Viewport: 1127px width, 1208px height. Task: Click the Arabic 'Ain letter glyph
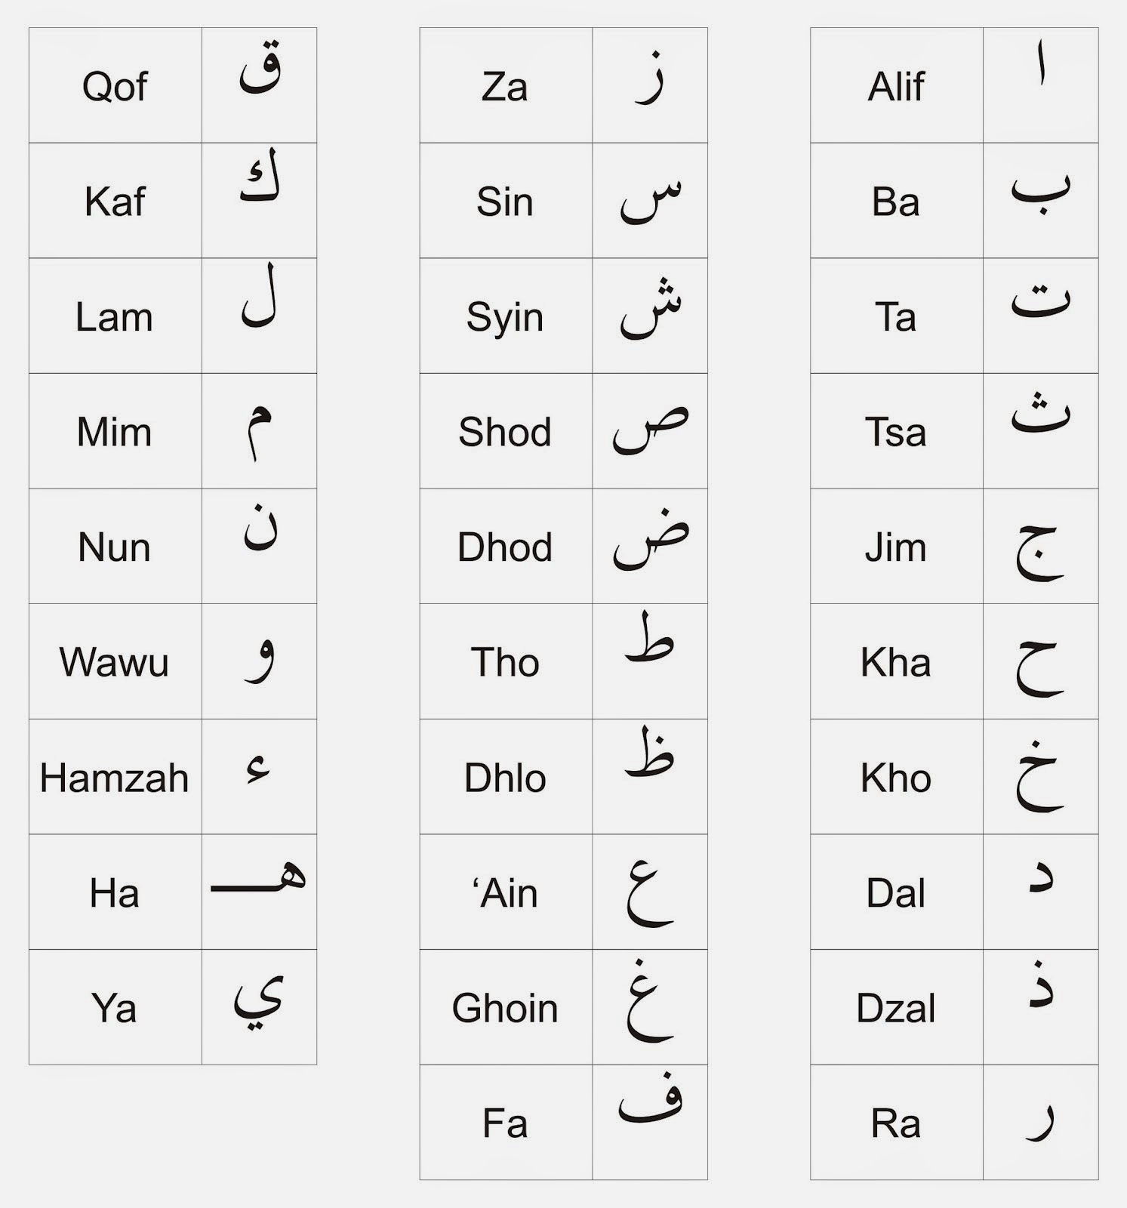click(x=649, y=891)
